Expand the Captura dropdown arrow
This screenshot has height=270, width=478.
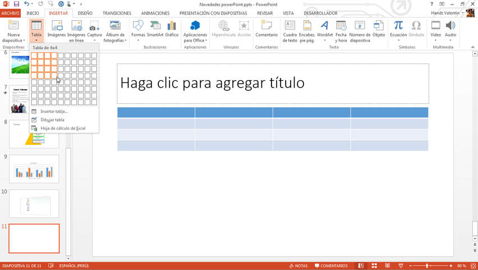coord(94,40)
